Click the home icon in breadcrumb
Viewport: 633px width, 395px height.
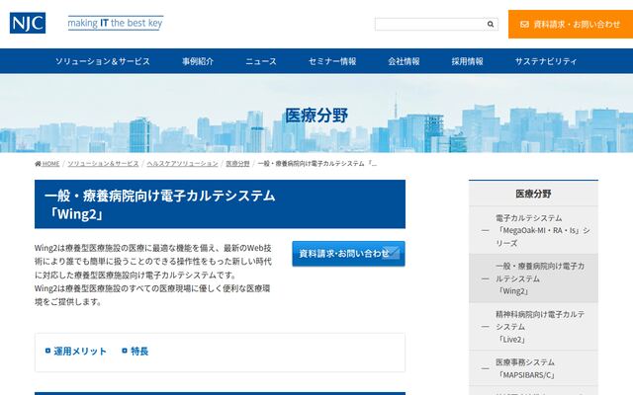coord(38,164)
